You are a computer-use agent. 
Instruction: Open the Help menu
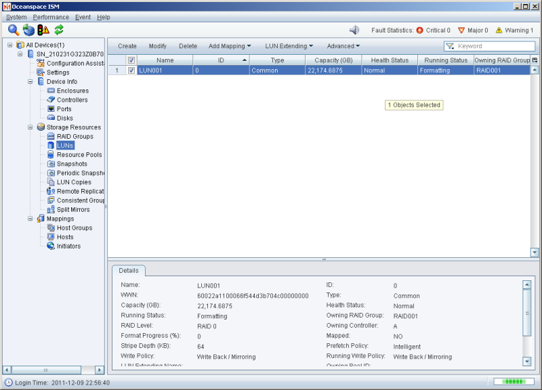104,18
